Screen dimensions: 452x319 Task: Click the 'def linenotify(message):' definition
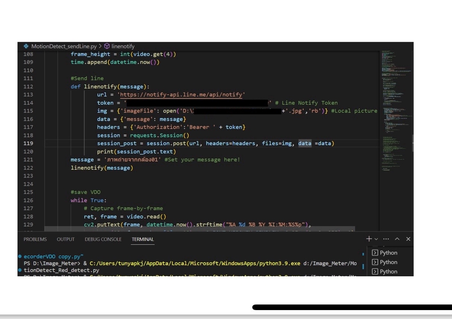[x=110, y=86]
